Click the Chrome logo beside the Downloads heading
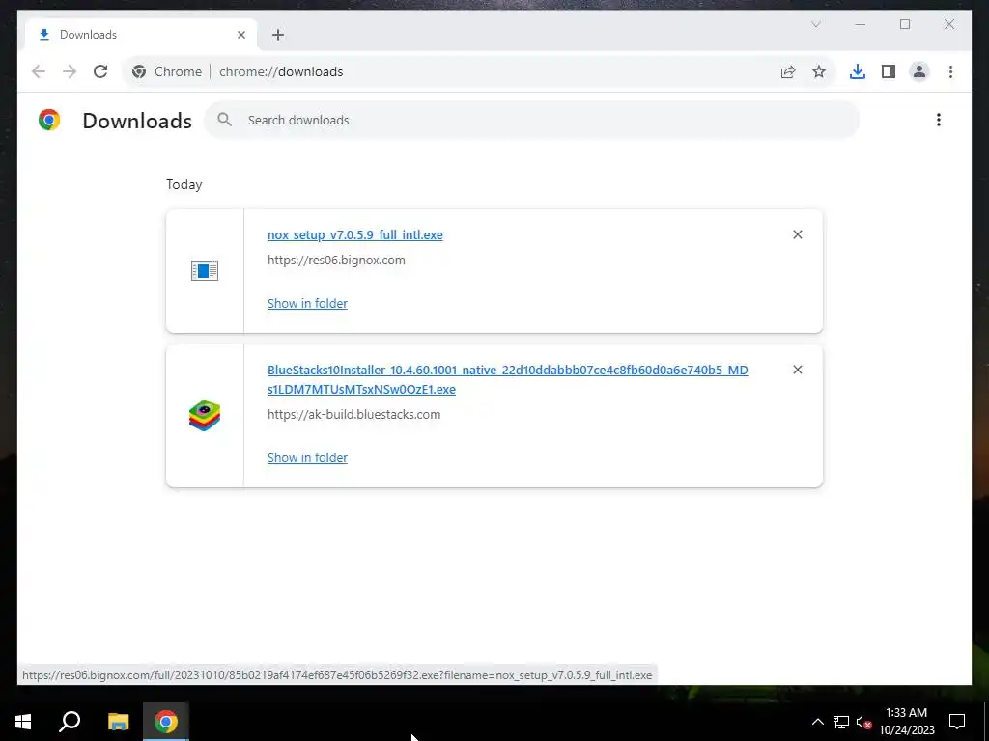Image resolution: width=989 pixels, height=741 pixels. pos(49,120)
